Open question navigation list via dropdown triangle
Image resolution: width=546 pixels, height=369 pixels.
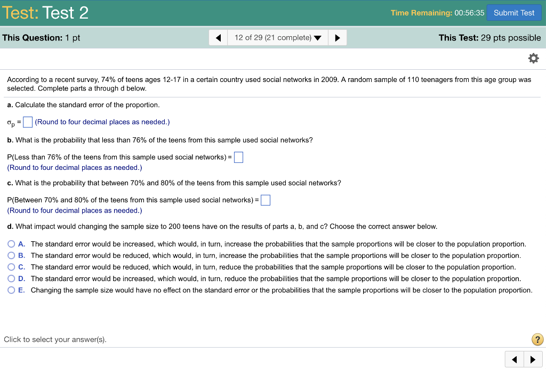[x=318, y=37]
